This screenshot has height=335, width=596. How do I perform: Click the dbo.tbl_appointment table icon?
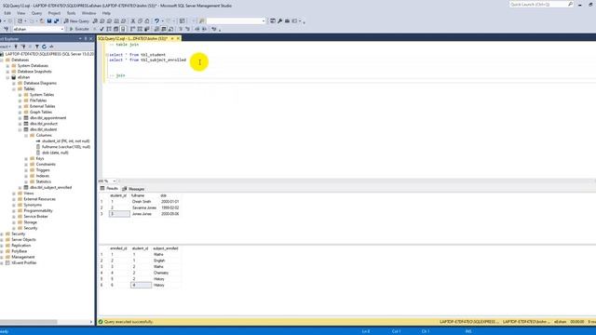[26, 118]
